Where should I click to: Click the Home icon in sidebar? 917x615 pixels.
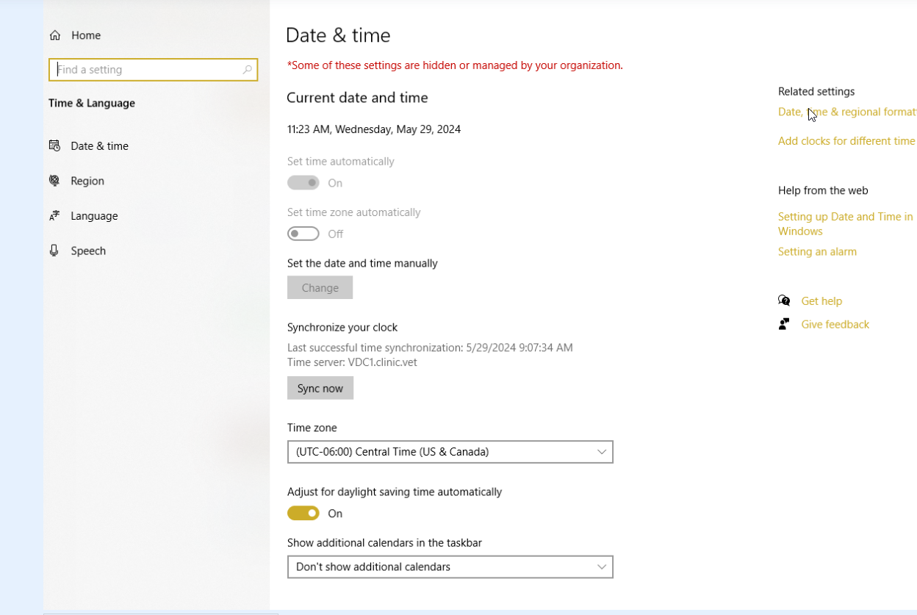click(54, 35)
